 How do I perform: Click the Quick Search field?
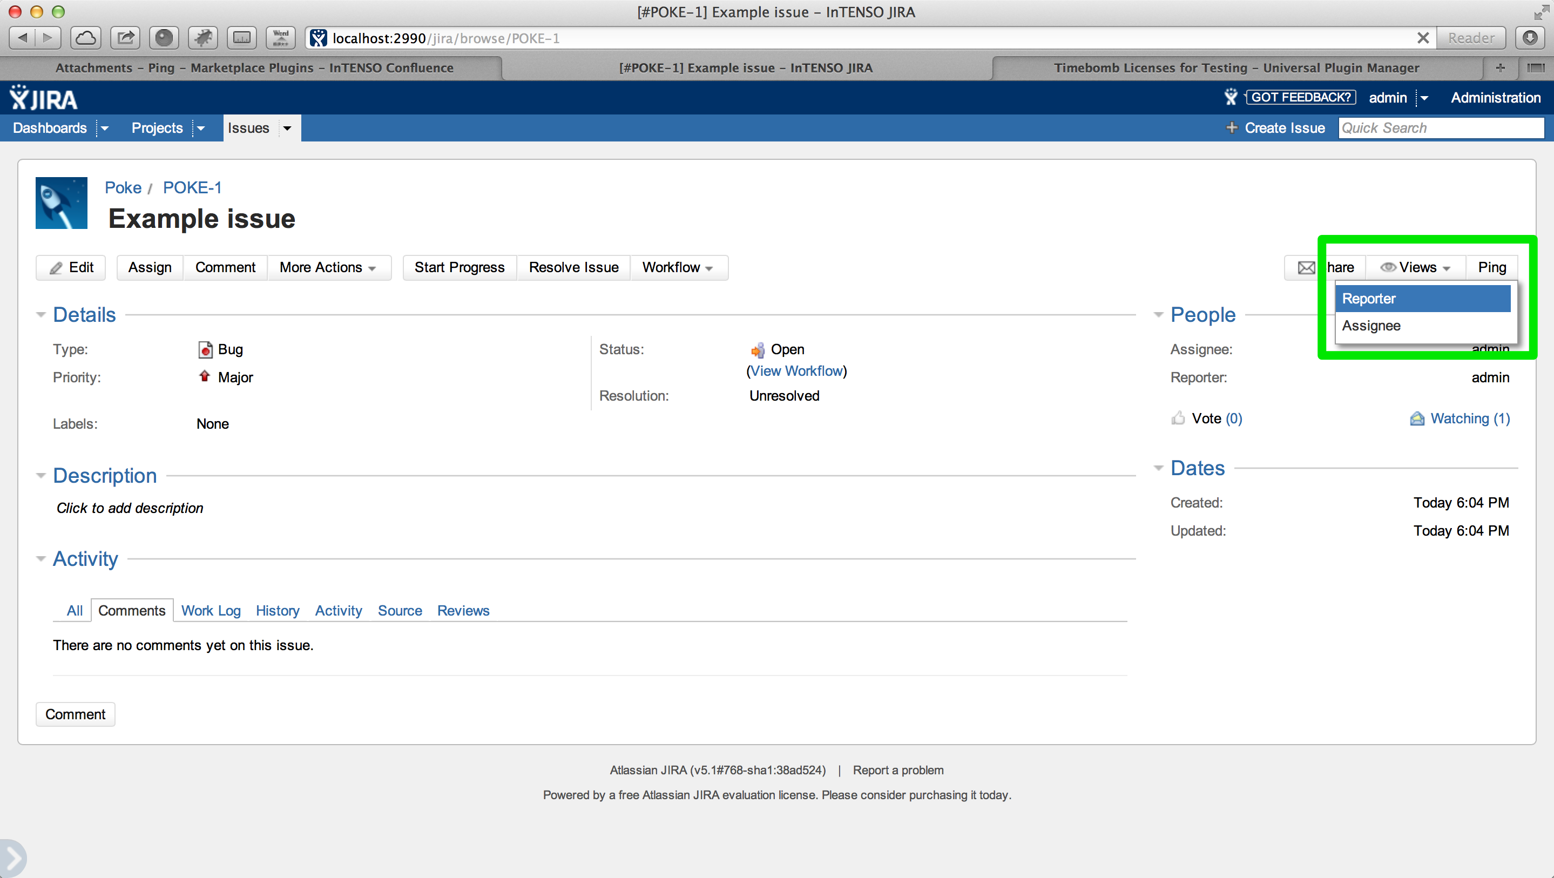pyautogui.click(x=1441, y=128)
